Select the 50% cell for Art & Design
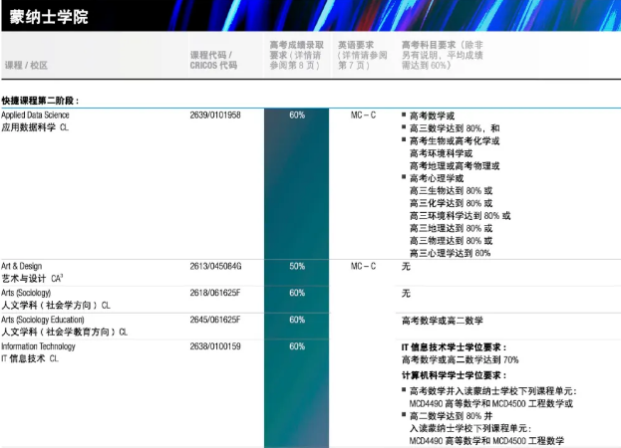Screen dimensions: 621x448 pyautogui.click(x=297, y=267)
